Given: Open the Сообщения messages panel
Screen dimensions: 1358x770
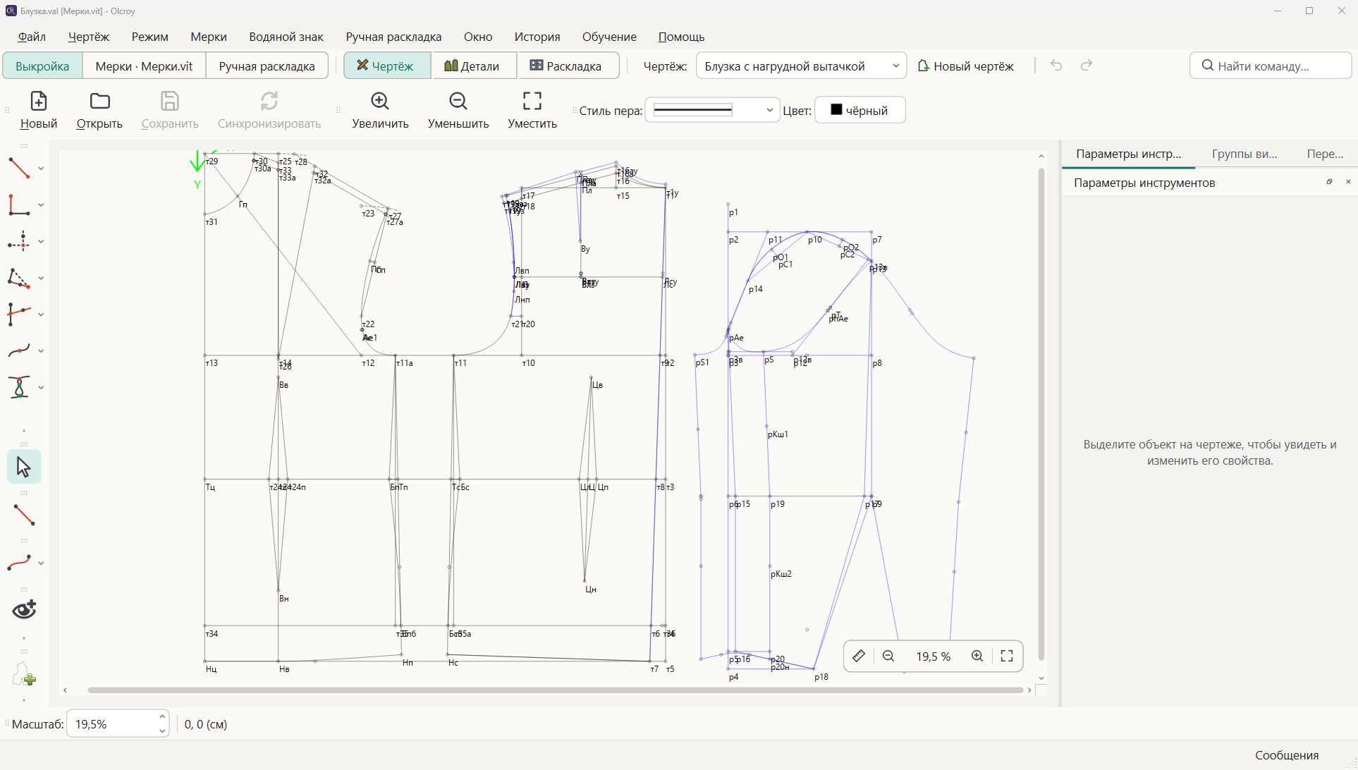Looking at the screenshot, I should pos(1287,755).
